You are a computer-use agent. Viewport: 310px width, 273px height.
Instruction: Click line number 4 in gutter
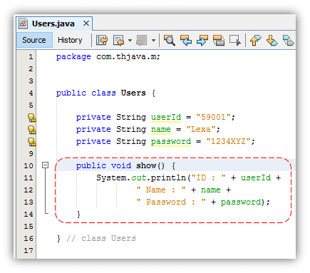tap(31, 93)
